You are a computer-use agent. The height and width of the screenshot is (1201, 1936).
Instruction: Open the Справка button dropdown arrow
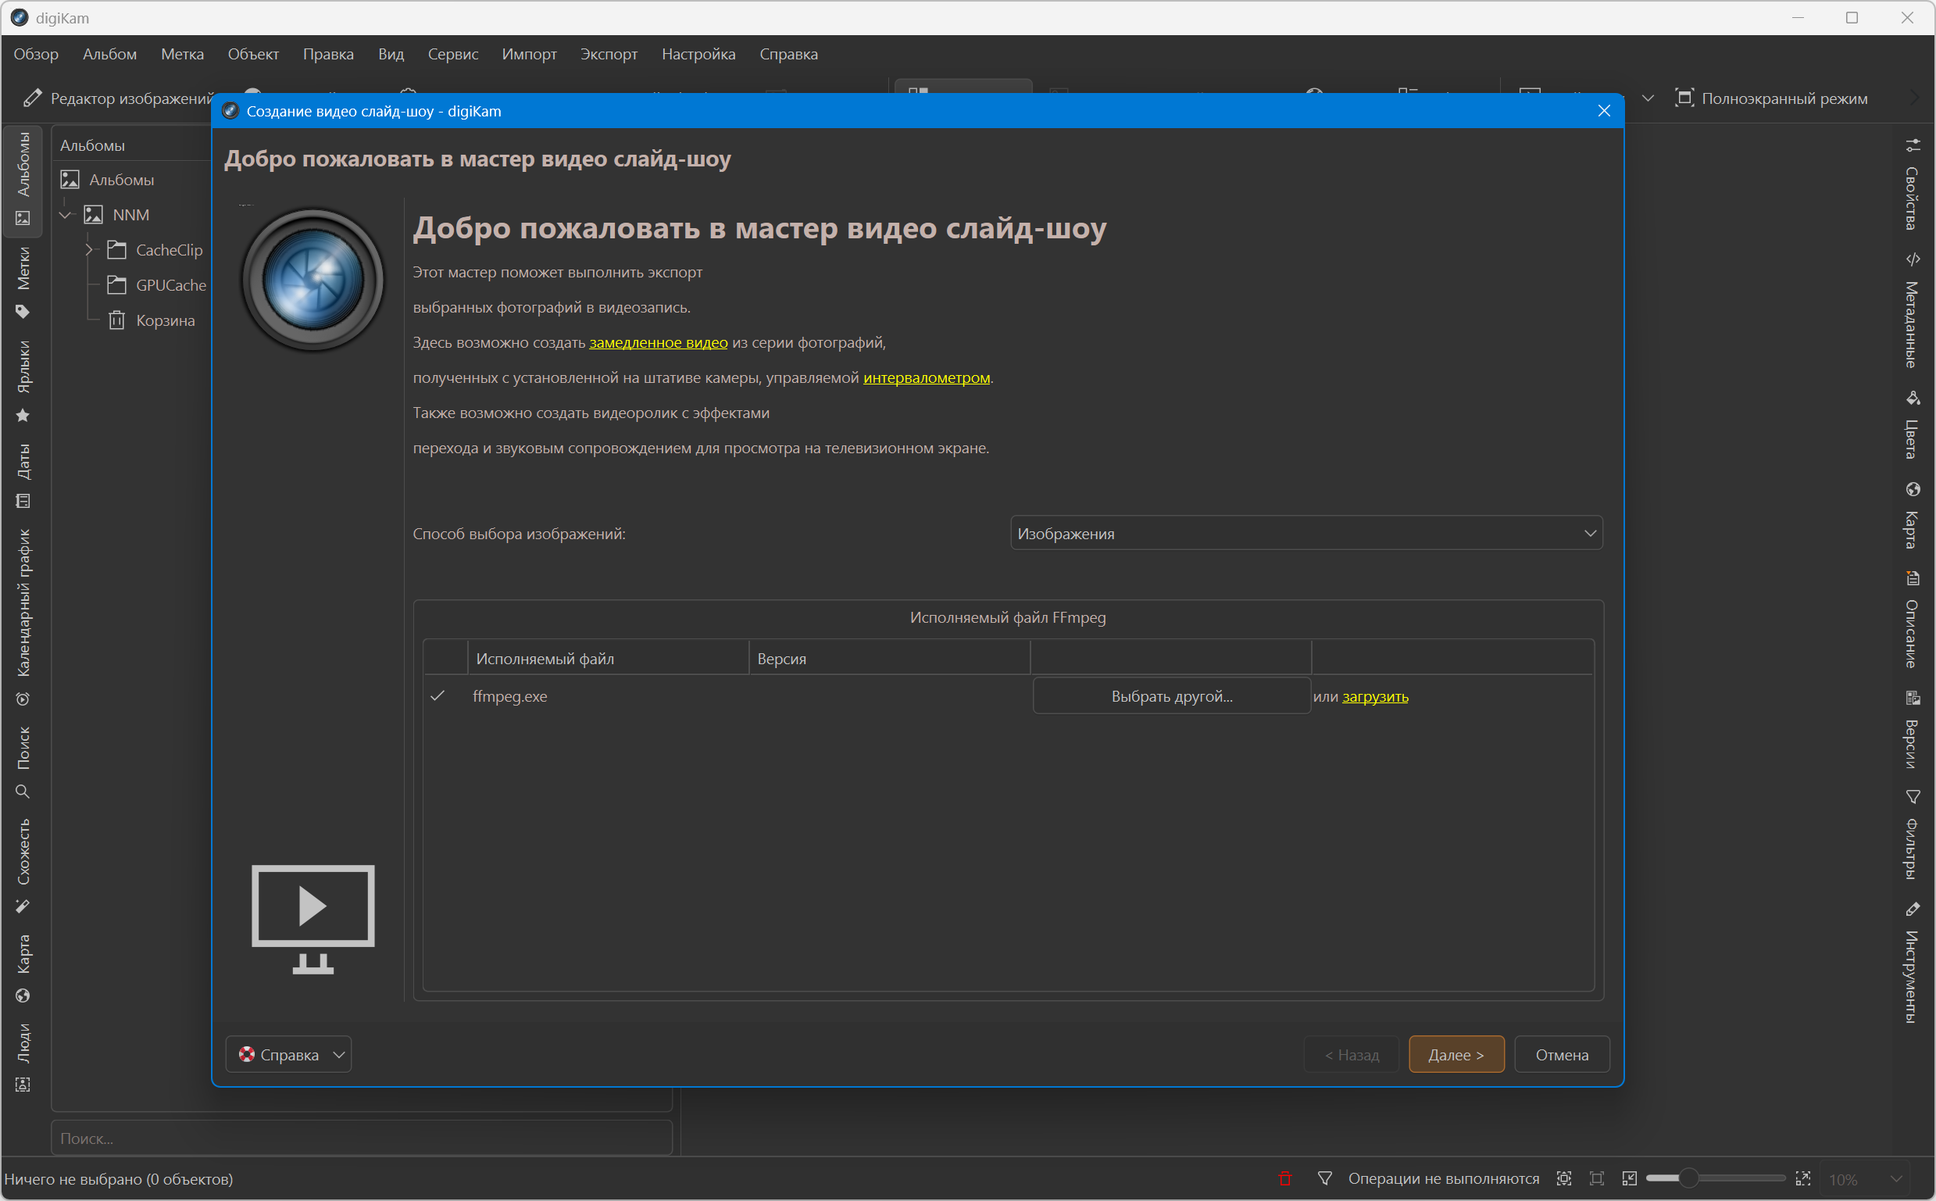[339, 1055]
